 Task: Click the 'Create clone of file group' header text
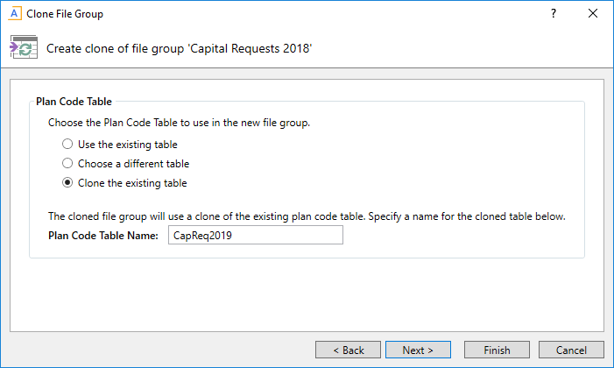pos(180,49)
